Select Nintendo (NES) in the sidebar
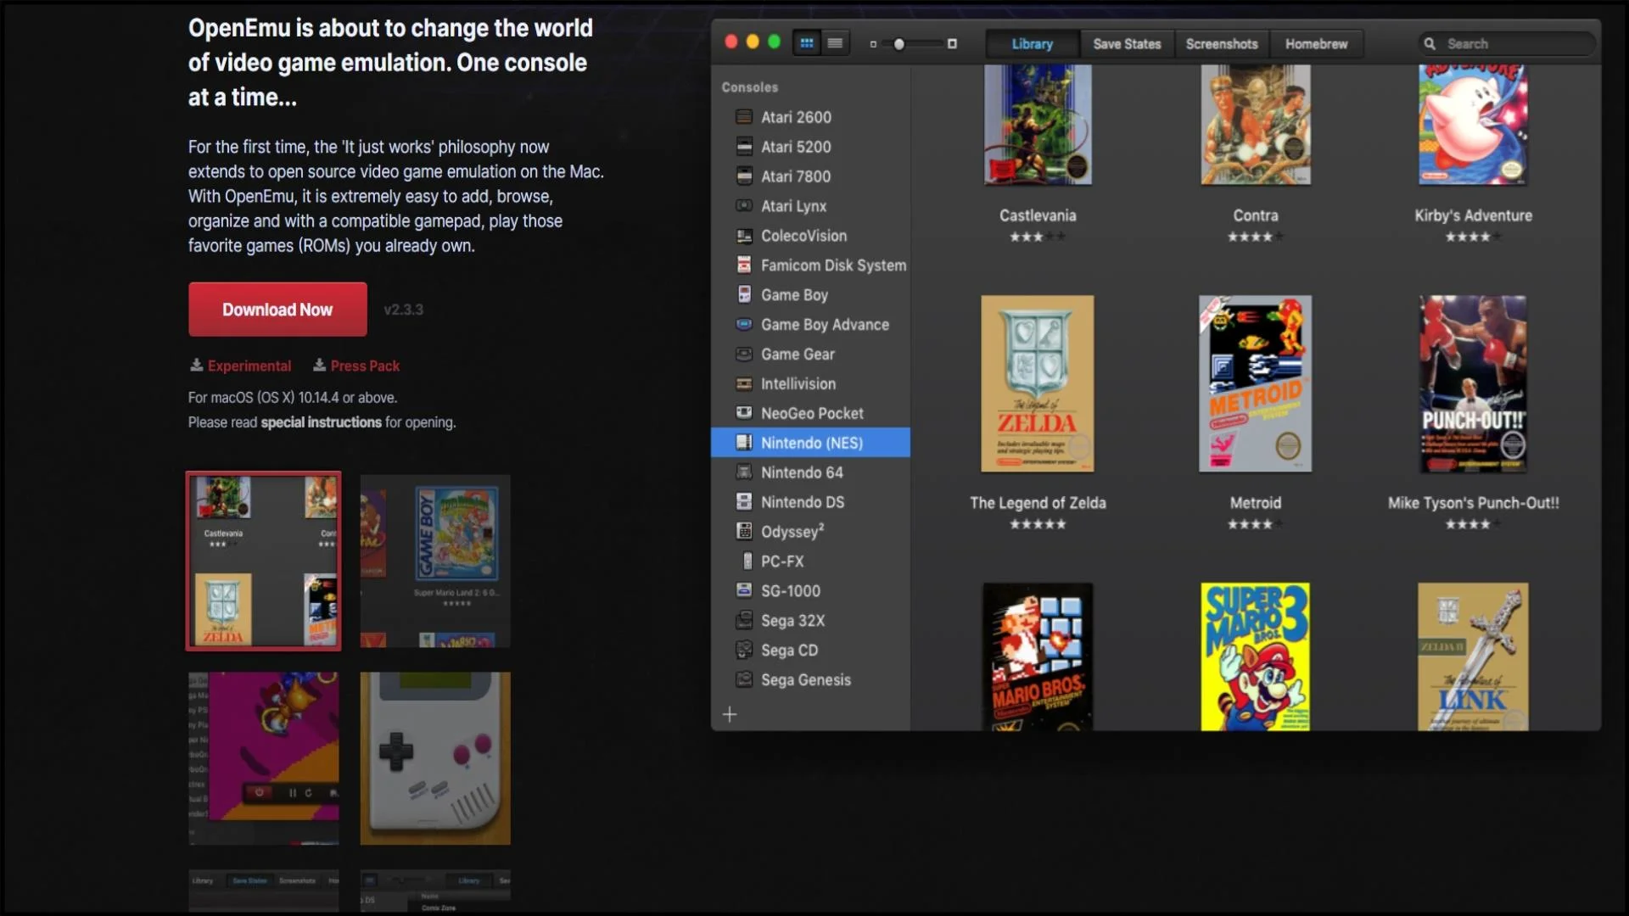This screenshot has width=1629, height=916. coord(810,443)
